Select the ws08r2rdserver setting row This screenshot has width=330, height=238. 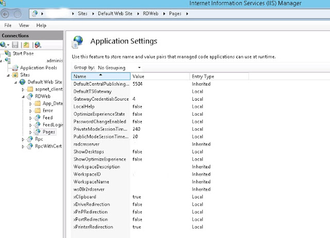[x=160, y=189]
